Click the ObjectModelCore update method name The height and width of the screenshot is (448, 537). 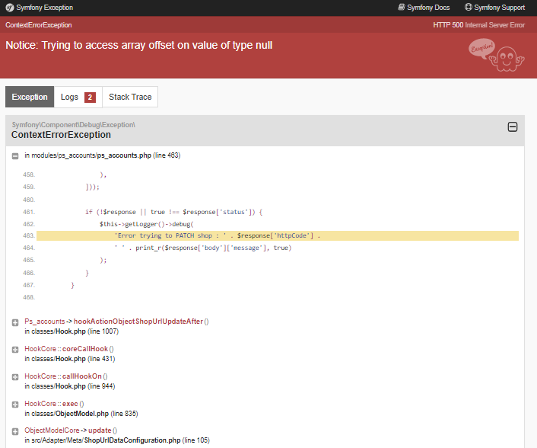pos(100,430)
